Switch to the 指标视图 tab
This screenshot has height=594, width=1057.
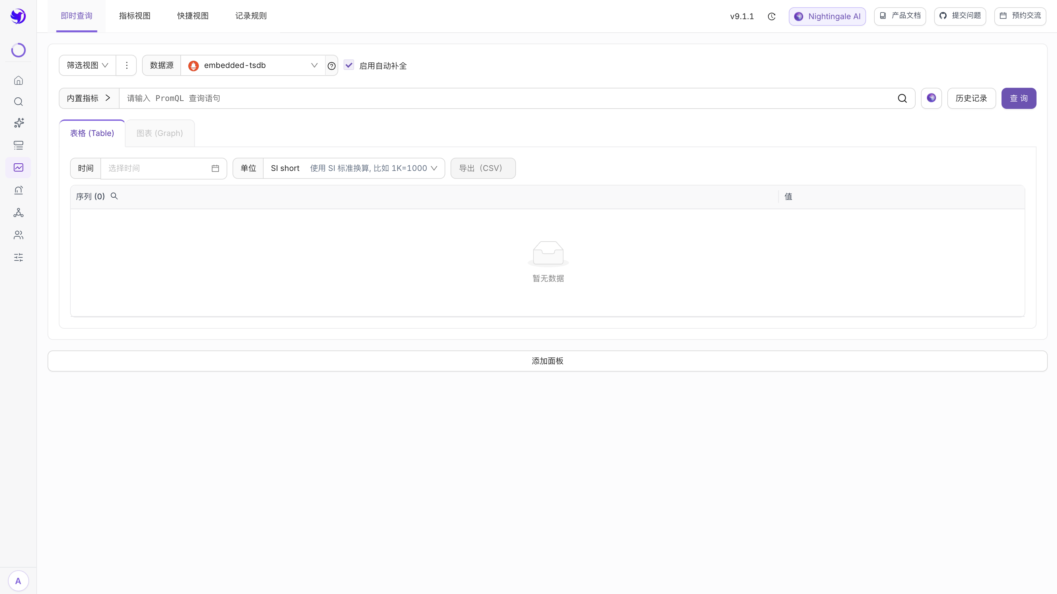pyautogui.click(x=134, y=16)
